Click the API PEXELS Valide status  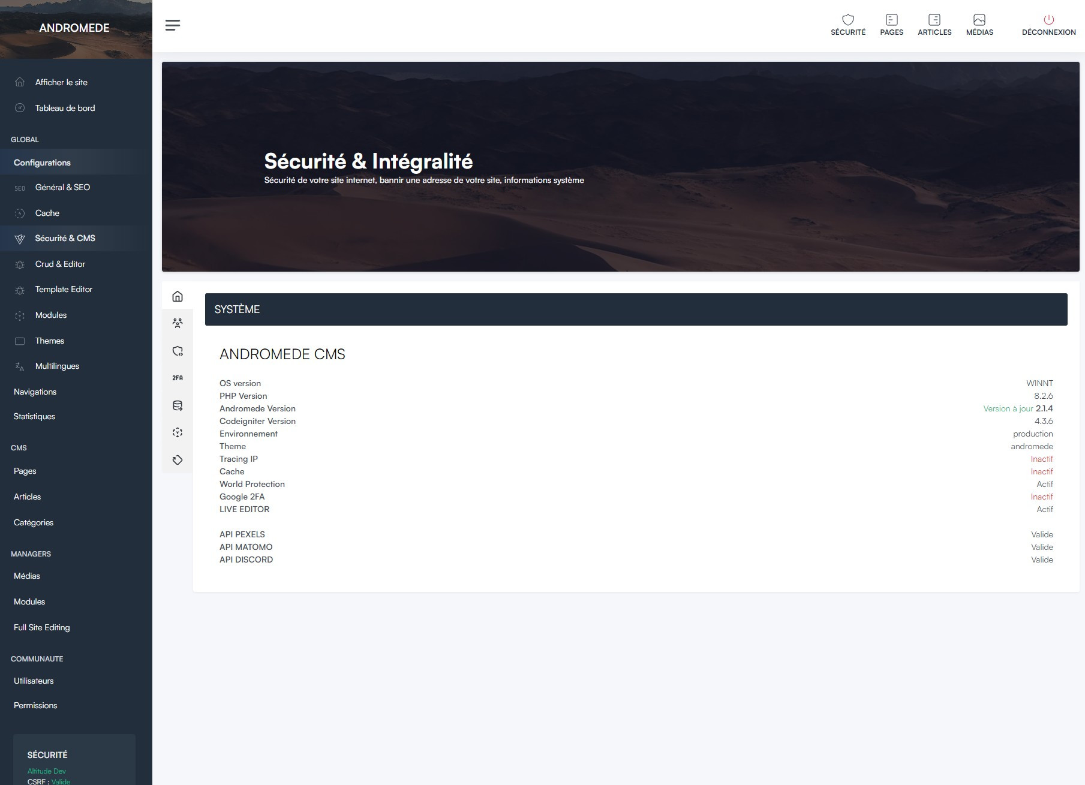(x=1042, y=534)
